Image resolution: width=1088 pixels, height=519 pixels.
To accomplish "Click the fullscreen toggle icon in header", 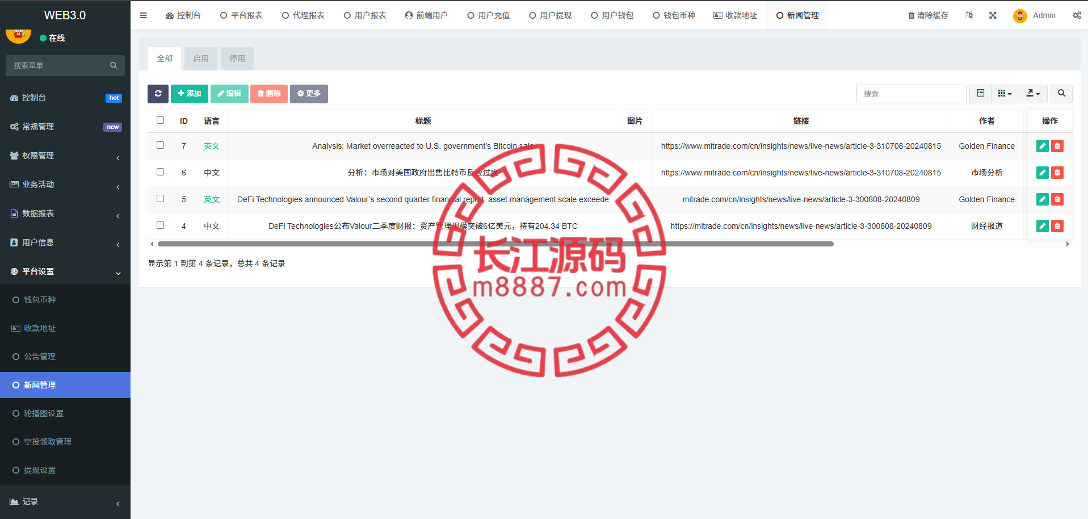I will [993, 15].
